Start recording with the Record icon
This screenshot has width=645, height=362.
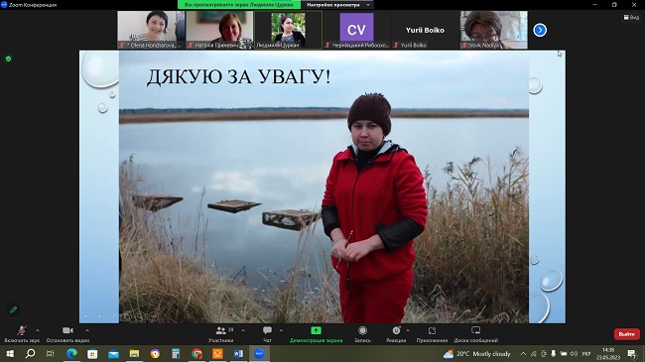coord(362,330)
